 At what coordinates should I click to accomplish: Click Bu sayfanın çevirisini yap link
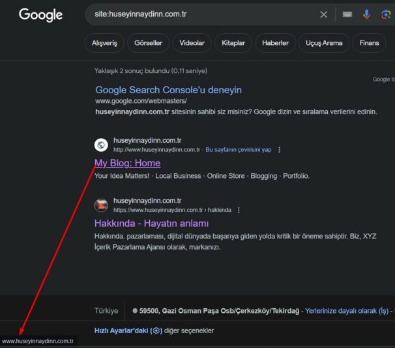pos(238,149)
